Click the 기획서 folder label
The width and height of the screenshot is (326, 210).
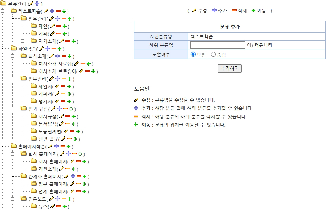[45, 94]
